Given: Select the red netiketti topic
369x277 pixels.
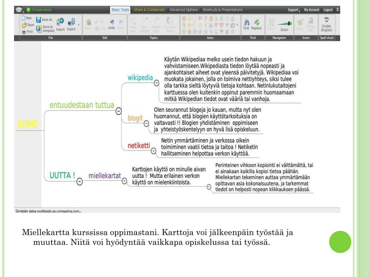Looking at the screenshot, I should (x=139, y=146).
